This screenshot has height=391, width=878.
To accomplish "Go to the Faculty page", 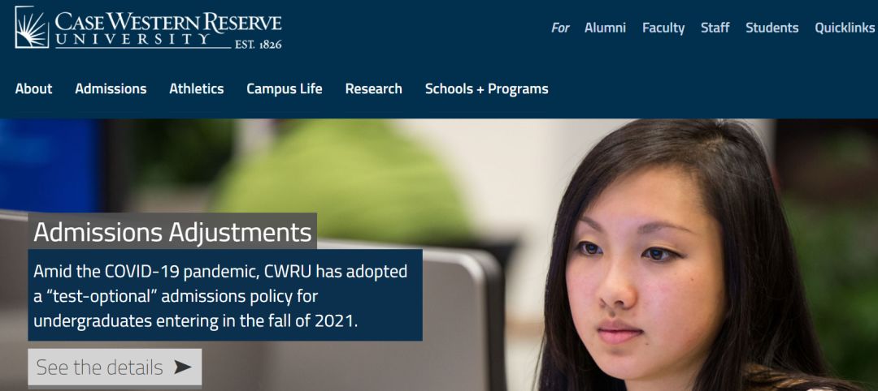I will click(663, 28).
